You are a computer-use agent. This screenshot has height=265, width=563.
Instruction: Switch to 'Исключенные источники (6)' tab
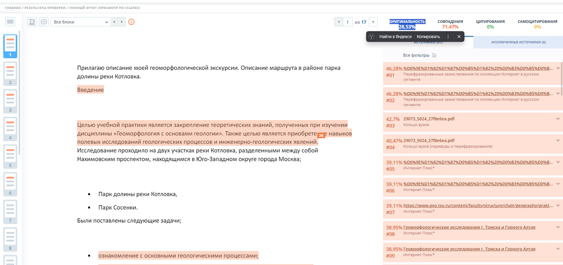[518, 42]
